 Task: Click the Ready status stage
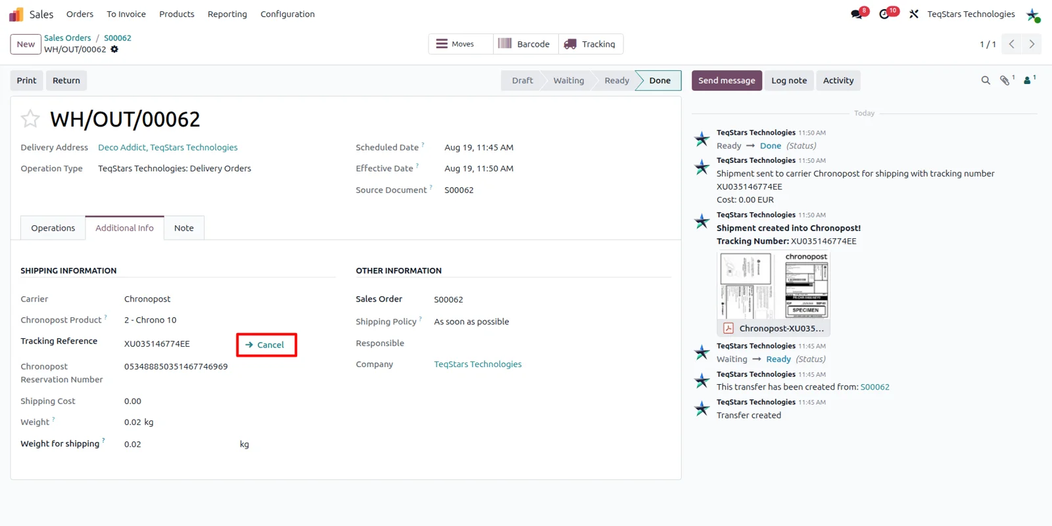[x=617, y=81]
